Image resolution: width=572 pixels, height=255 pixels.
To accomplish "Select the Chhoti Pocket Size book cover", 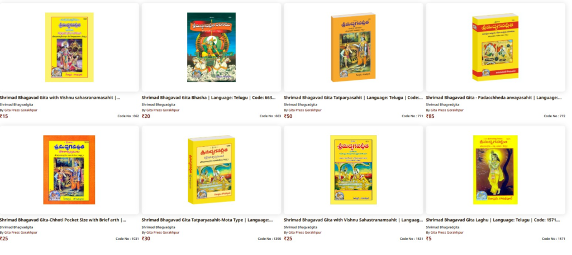I will pos(69,170).
